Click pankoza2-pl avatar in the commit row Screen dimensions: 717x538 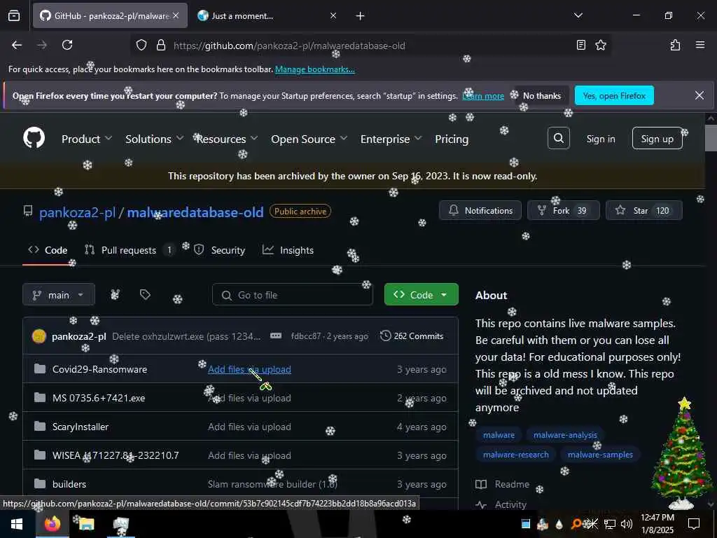click(39, 336)
